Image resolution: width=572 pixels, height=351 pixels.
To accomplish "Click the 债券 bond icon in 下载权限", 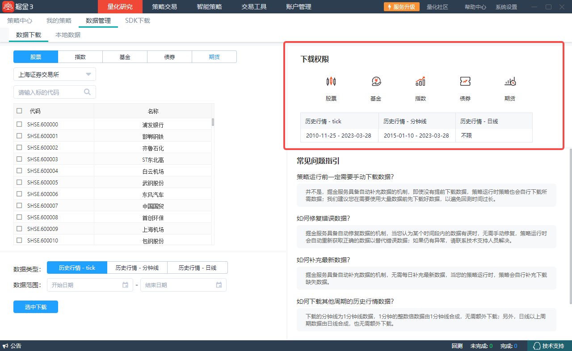I will point(465,81).
